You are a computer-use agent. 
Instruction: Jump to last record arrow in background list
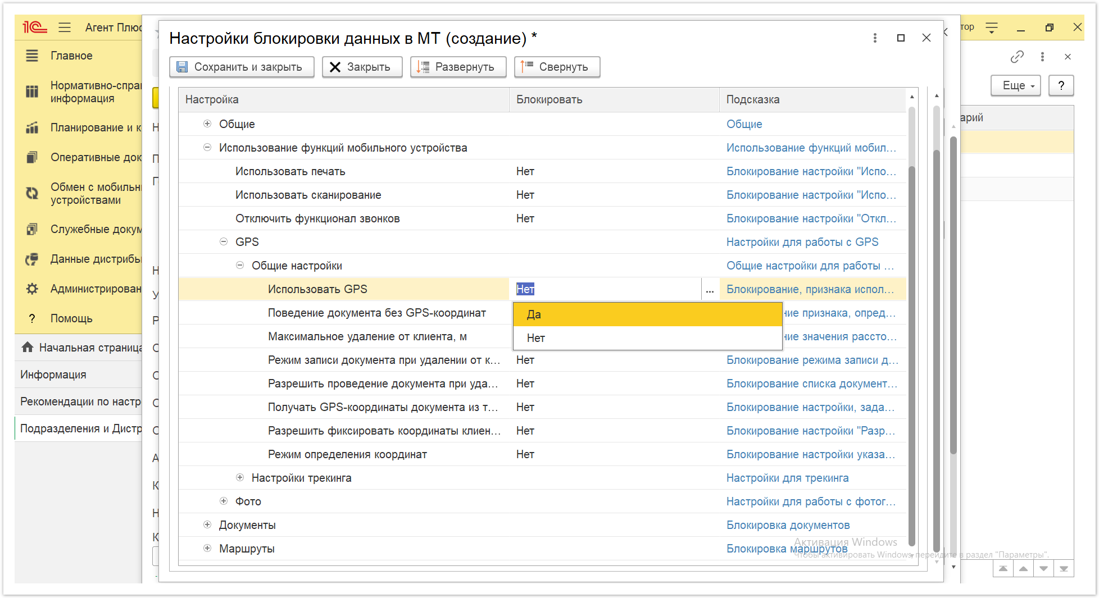[x=1064, y=569]
